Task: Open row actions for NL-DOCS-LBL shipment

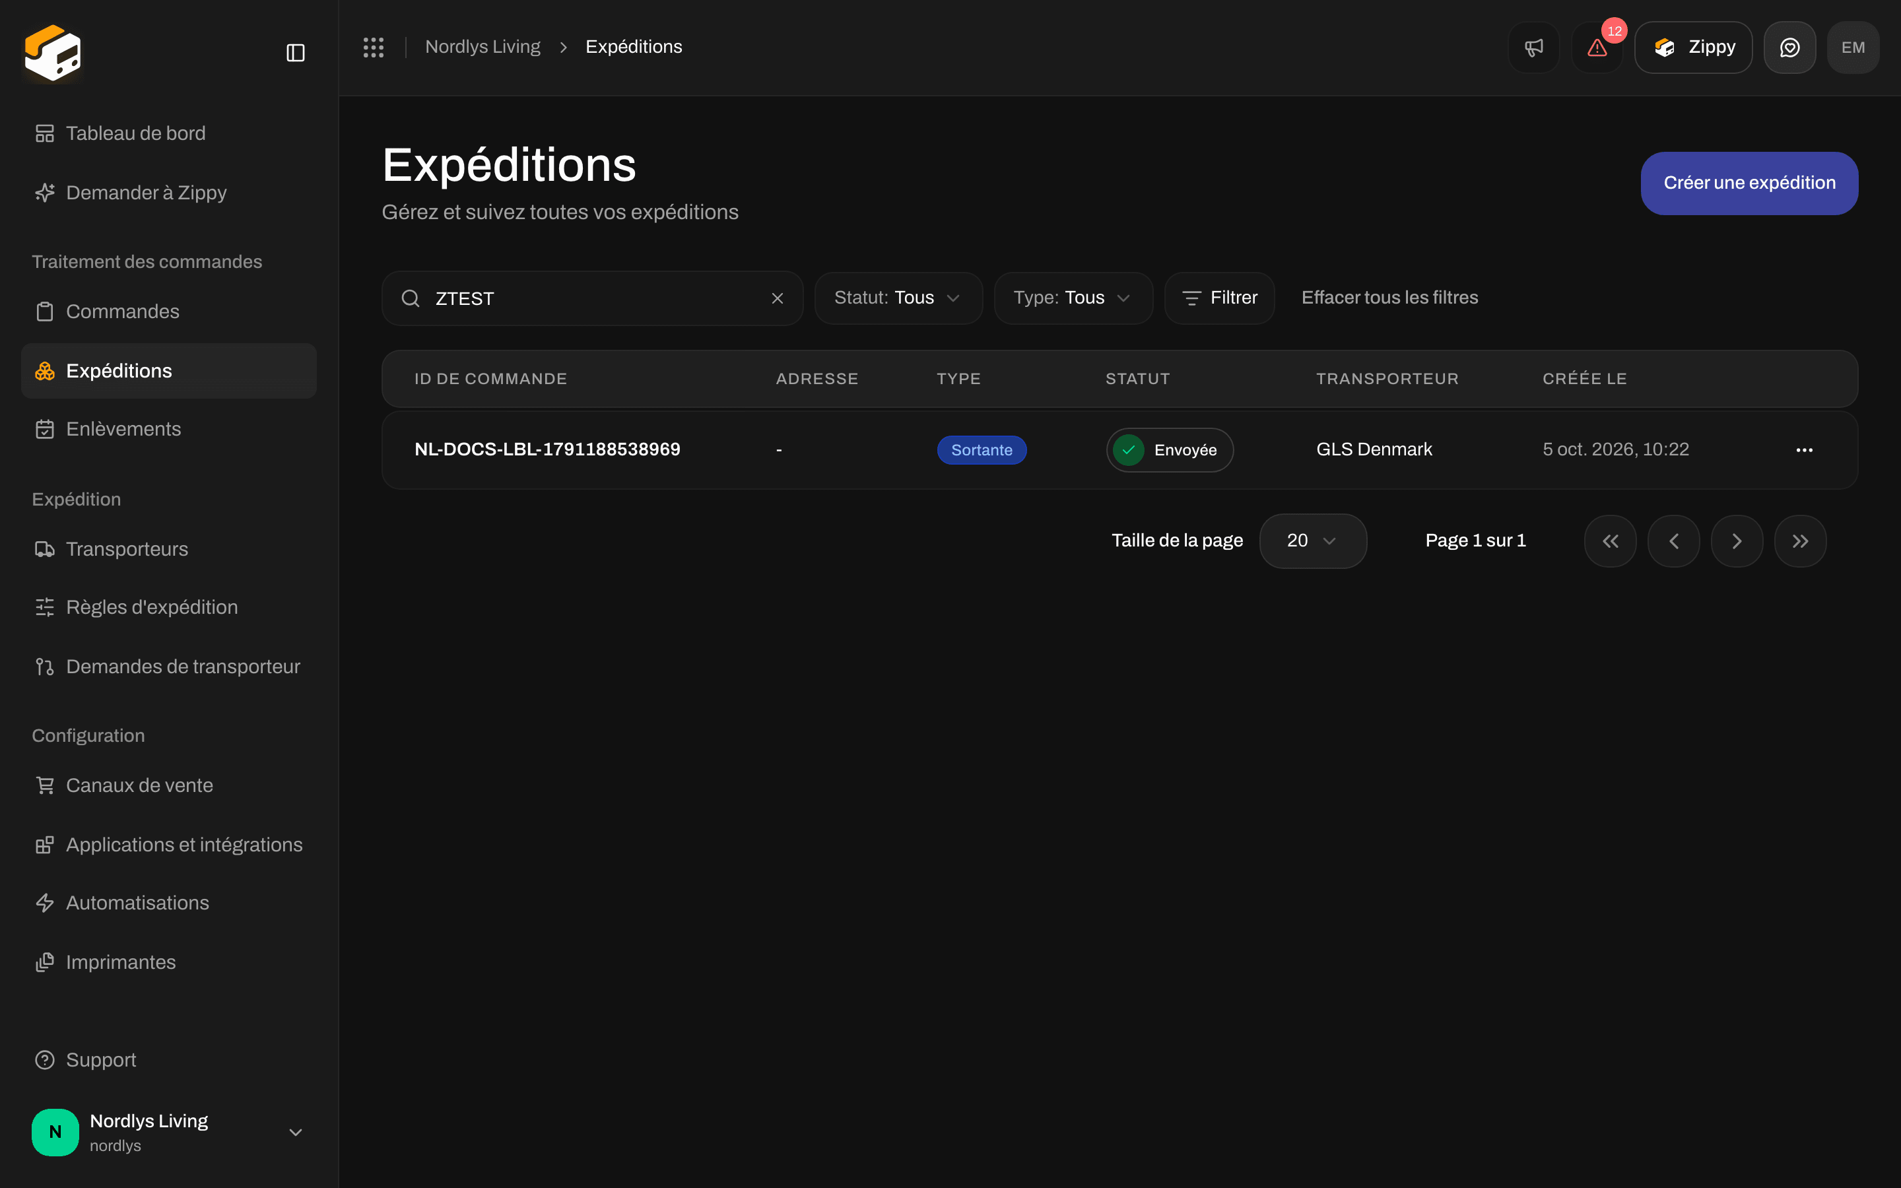Action: pyautogui.click(x=1805, y=450)
